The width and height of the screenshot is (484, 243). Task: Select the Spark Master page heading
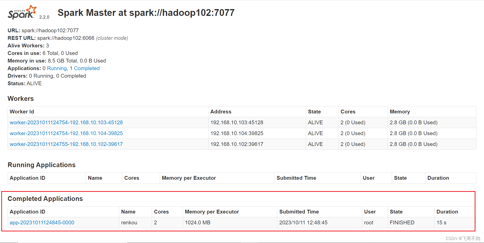tap(146, 13)
